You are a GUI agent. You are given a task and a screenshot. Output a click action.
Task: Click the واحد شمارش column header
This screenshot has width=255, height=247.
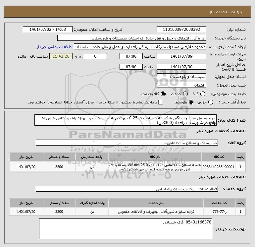[x=92, y=157]
